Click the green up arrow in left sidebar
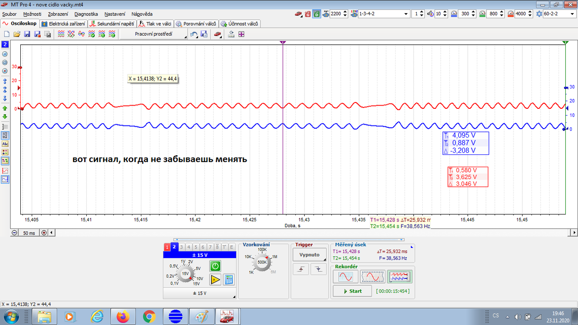 (x=5, y=108)
